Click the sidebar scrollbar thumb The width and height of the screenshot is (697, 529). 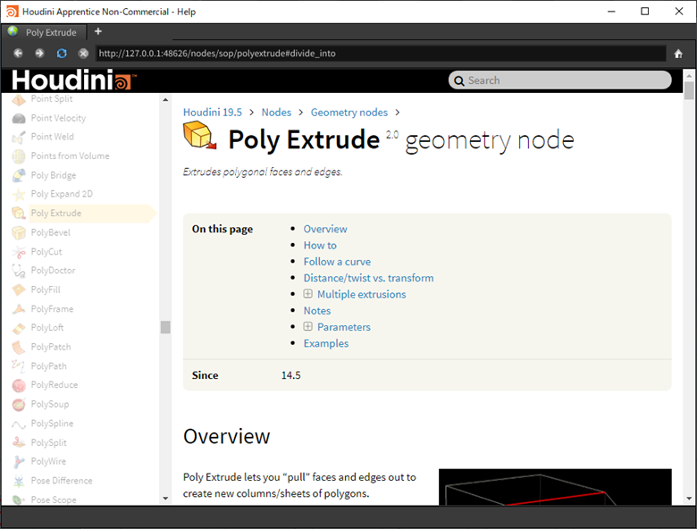pyautogui.click(x=165, y=327)
